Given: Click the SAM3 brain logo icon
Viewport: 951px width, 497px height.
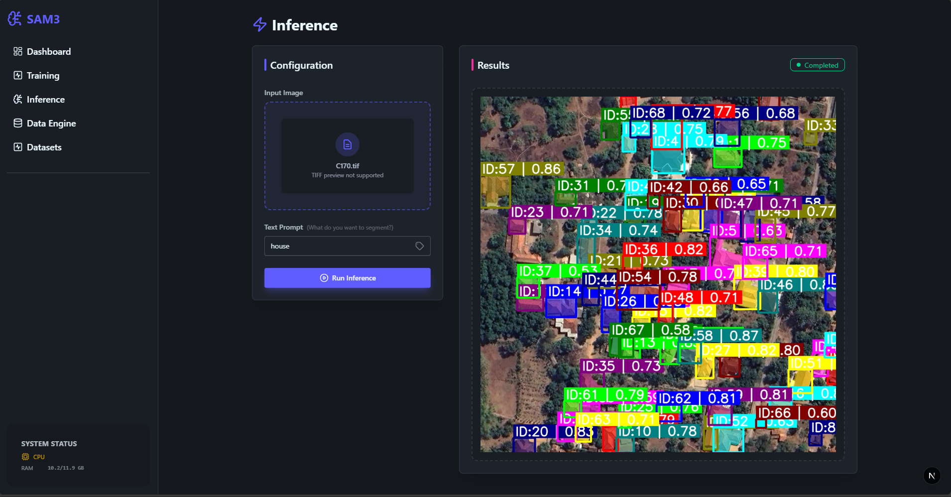Looking at the screenshot, I should tap(14, 19).
